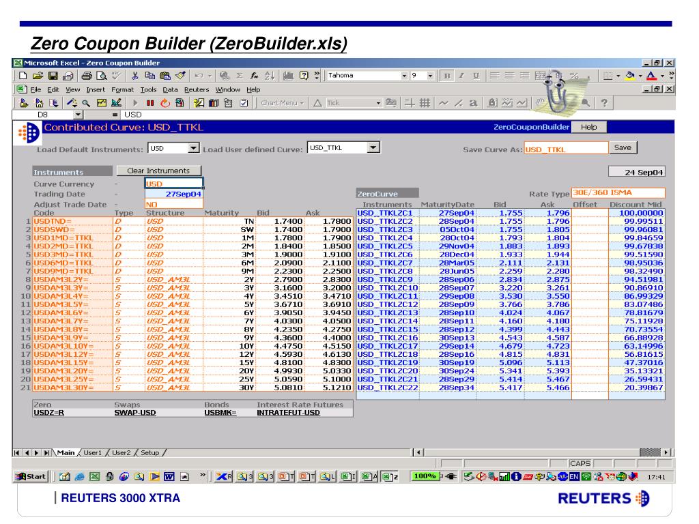699x524 pixels.
Task: Open Print Preview from the toolbar
Action: [x=102, y=76]
